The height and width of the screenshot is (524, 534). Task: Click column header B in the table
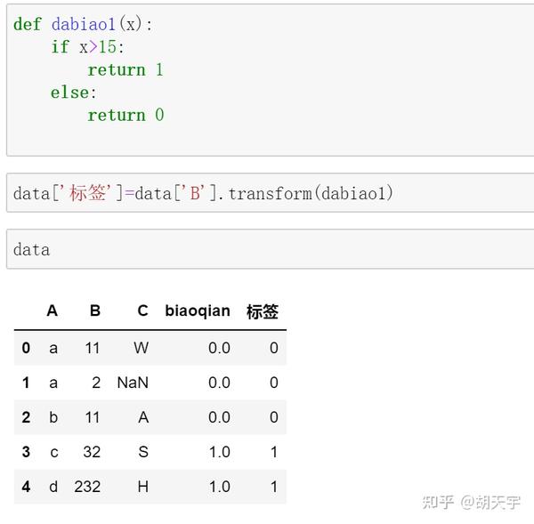95,311
